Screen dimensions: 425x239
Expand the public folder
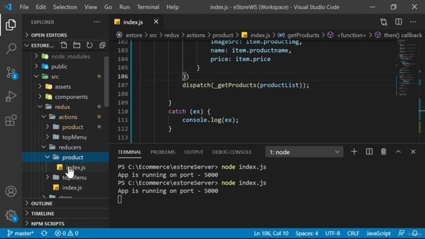tap(59, 66)
